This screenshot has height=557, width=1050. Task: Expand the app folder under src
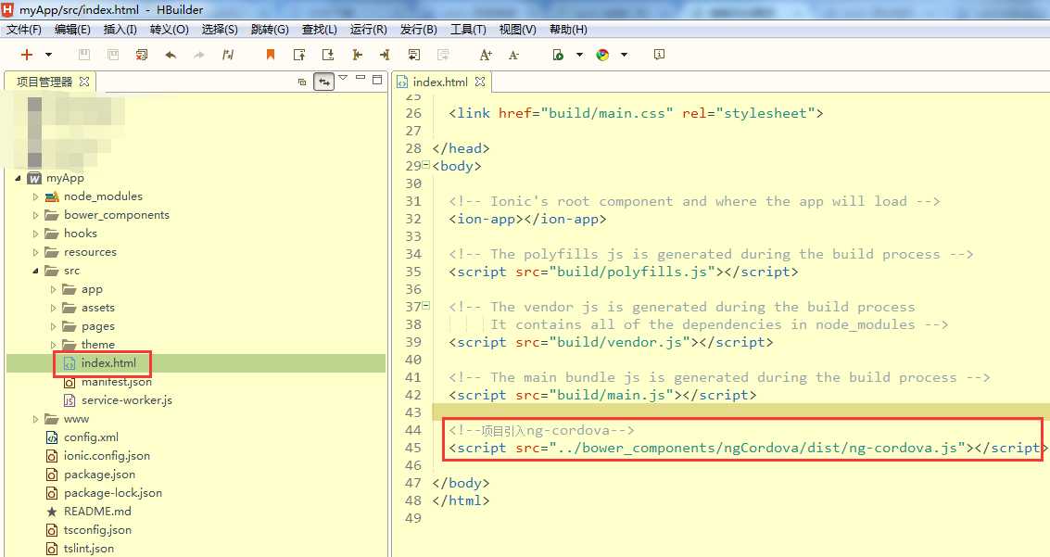pyautogui.click(x=53, y=289)
